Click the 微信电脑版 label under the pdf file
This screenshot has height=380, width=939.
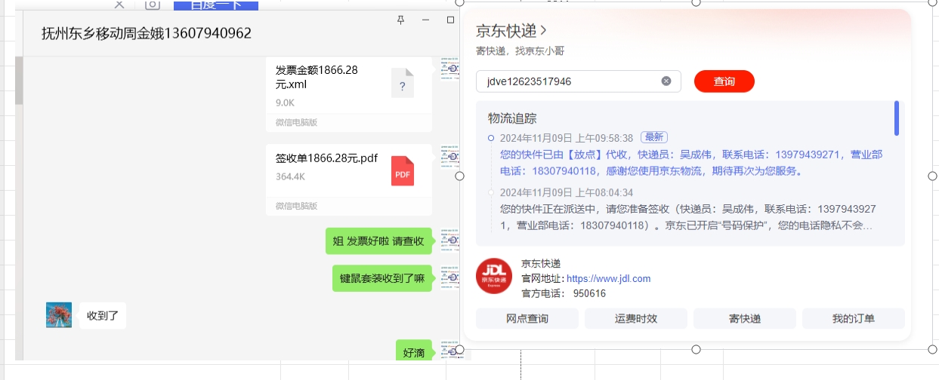[x=296, y=206]
